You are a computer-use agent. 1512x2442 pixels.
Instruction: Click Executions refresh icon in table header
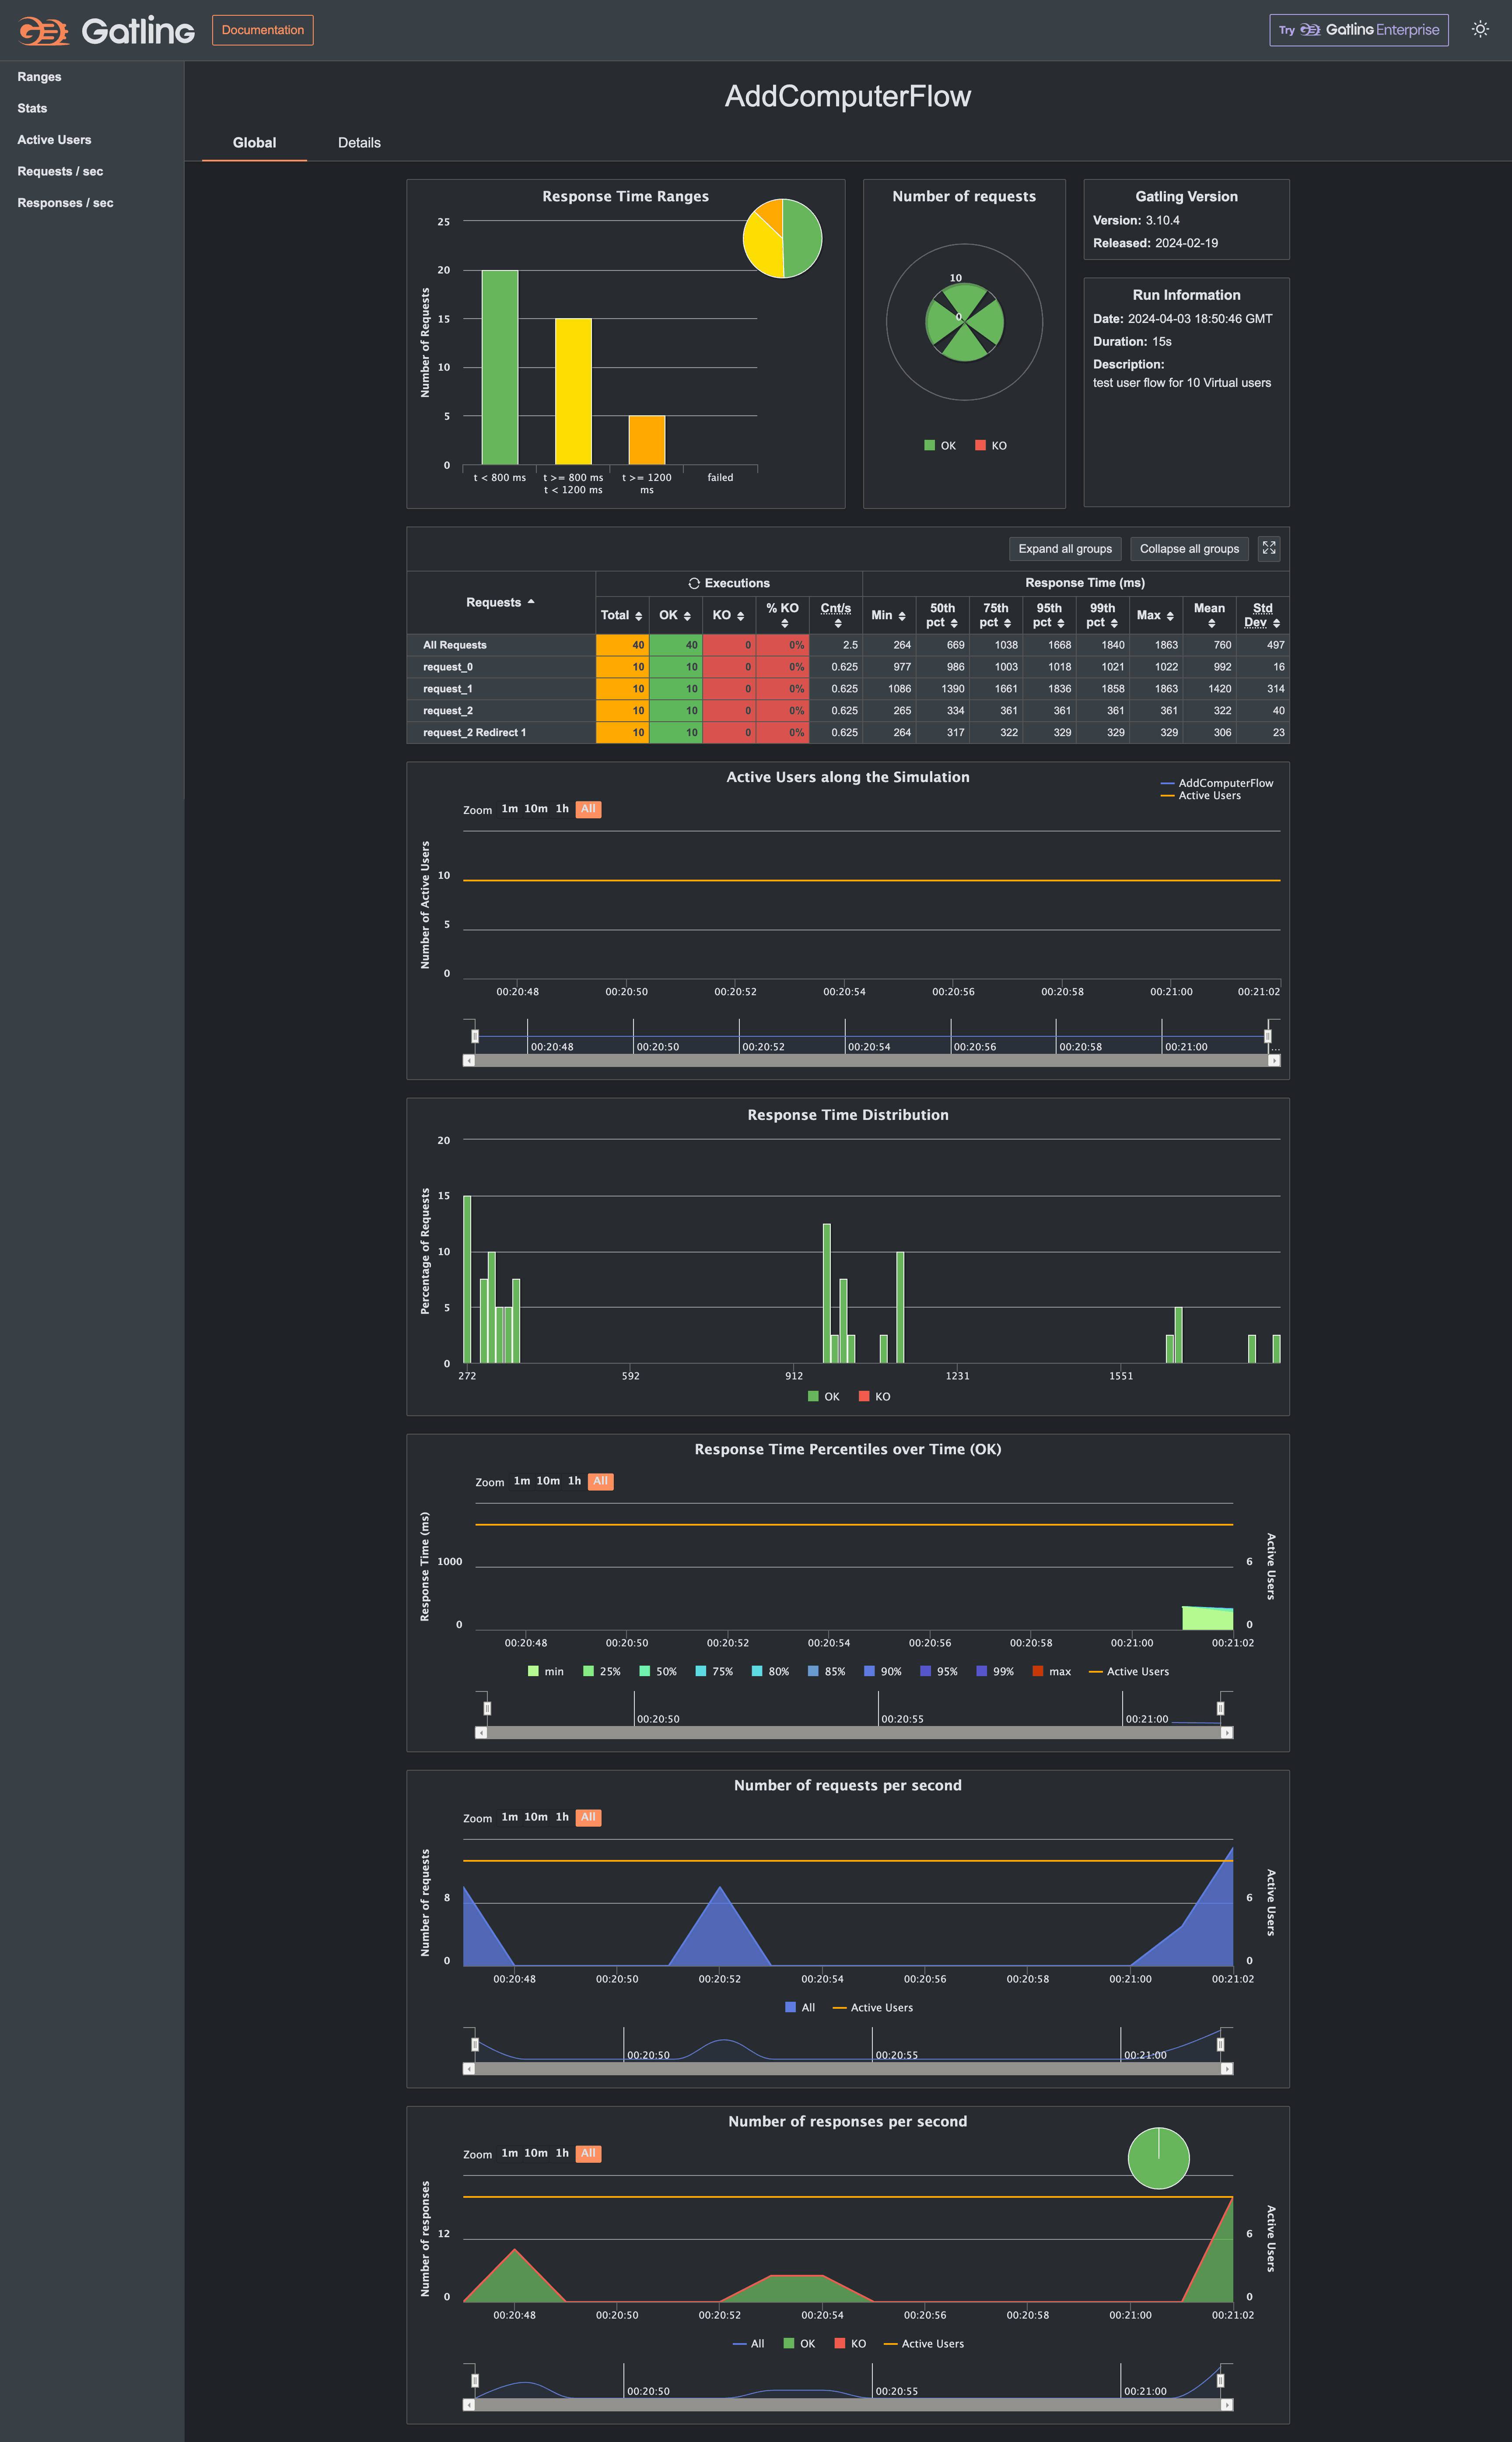click(694, 583)
